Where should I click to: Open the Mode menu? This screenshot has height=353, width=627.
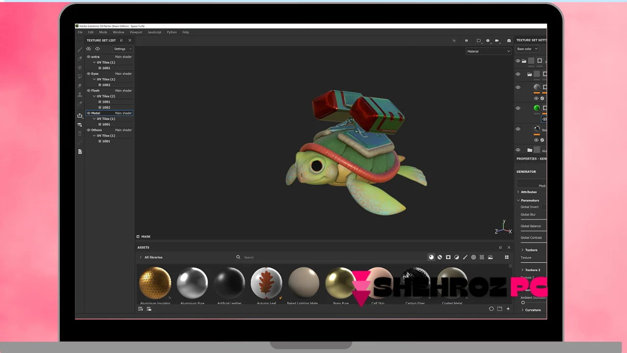point(103,32)
